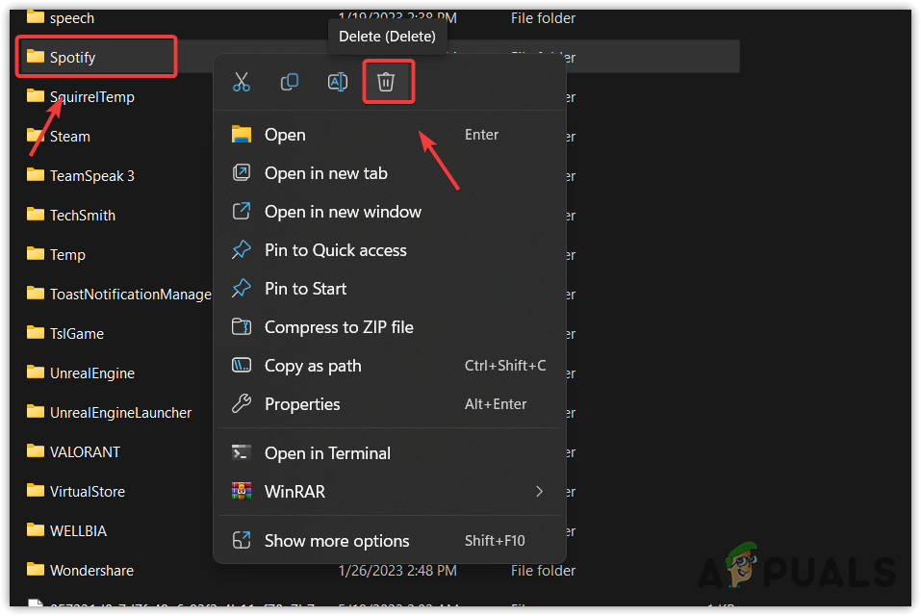Select the Wondershare folder
921x616 pixels.
tap(91, 571)
